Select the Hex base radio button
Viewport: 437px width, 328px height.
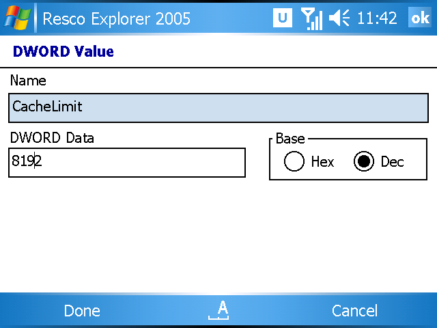coord(294,161)
